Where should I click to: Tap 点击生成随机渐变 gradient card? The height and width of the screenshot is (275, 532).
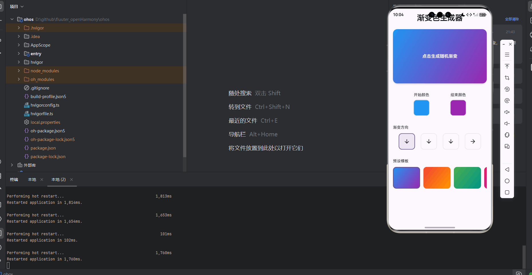click(x=440, y=56)
